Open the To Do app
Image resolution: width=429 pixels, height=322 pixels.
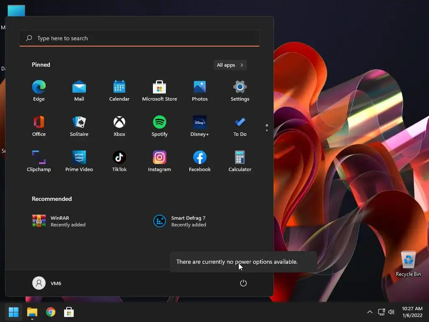[240, 126]
